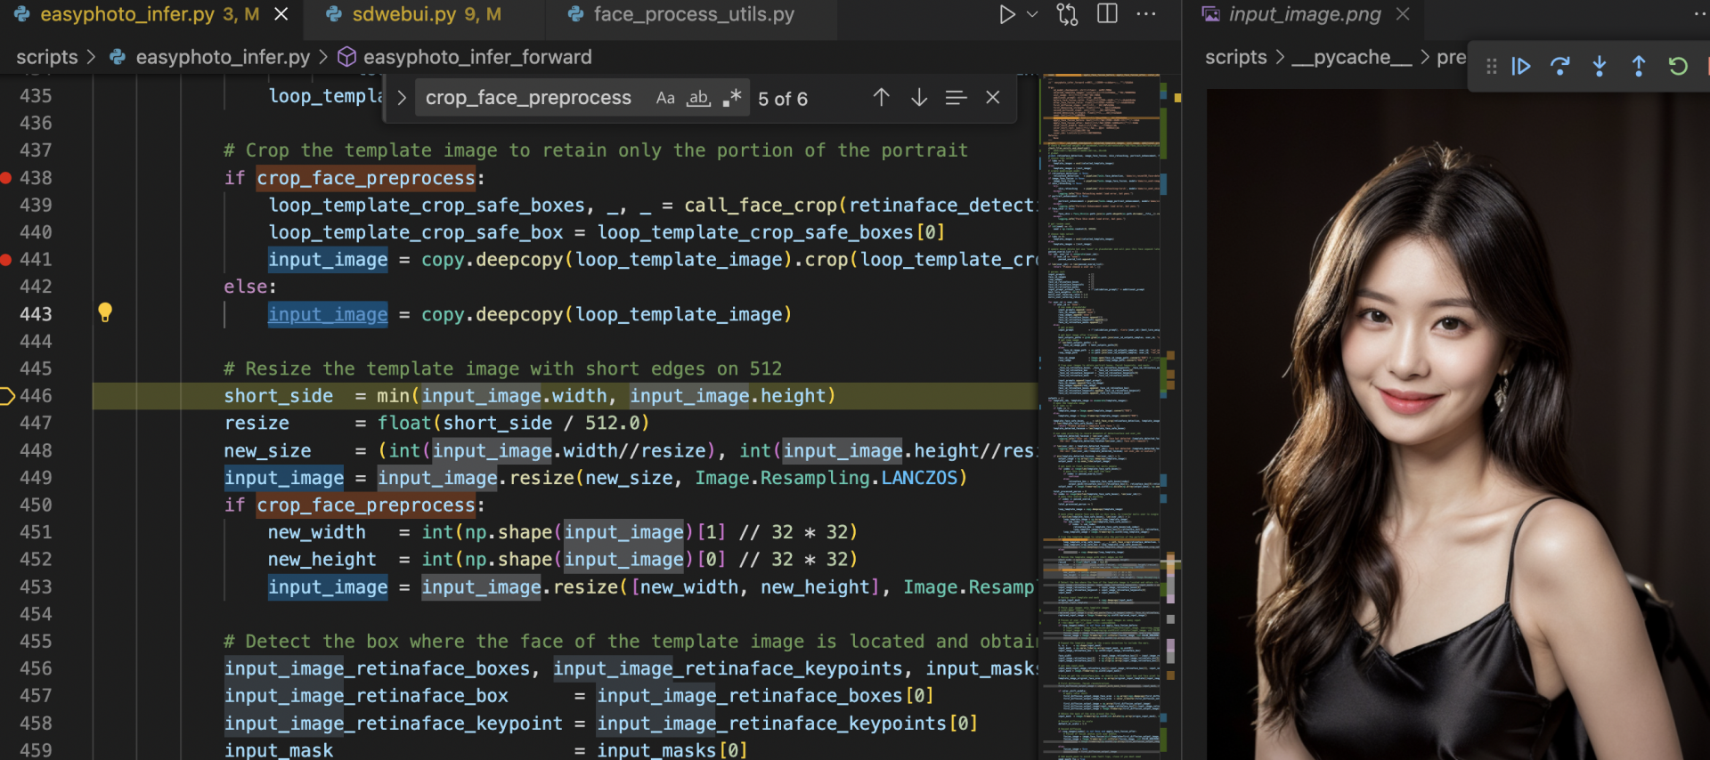Click the comment on line 445
Image resolution: width=1710 pixels, height=760 pixels.
(x=503, y=368)
